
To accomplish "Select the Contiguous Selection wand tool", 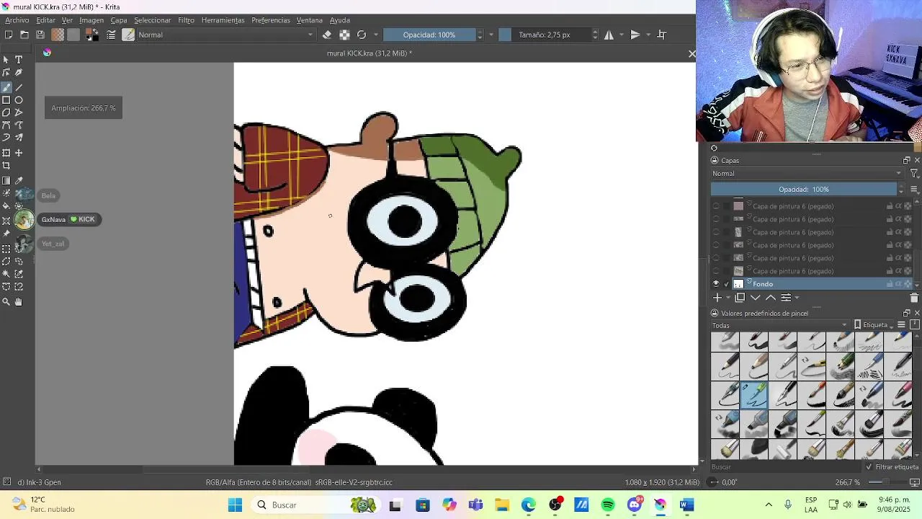I will 6,274.
